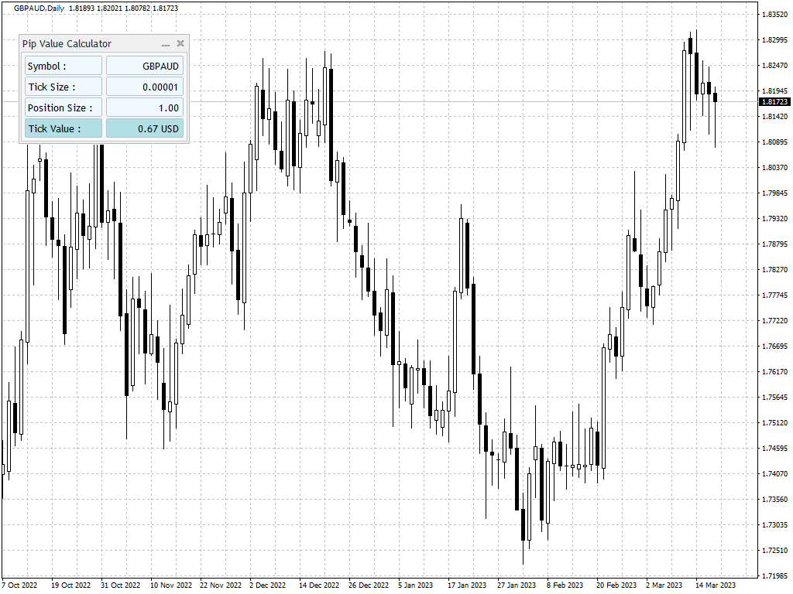Viewport: 793px width, 594px height.
Task: Select the Tick Size value 0.00001
Action: coord(145,87)
